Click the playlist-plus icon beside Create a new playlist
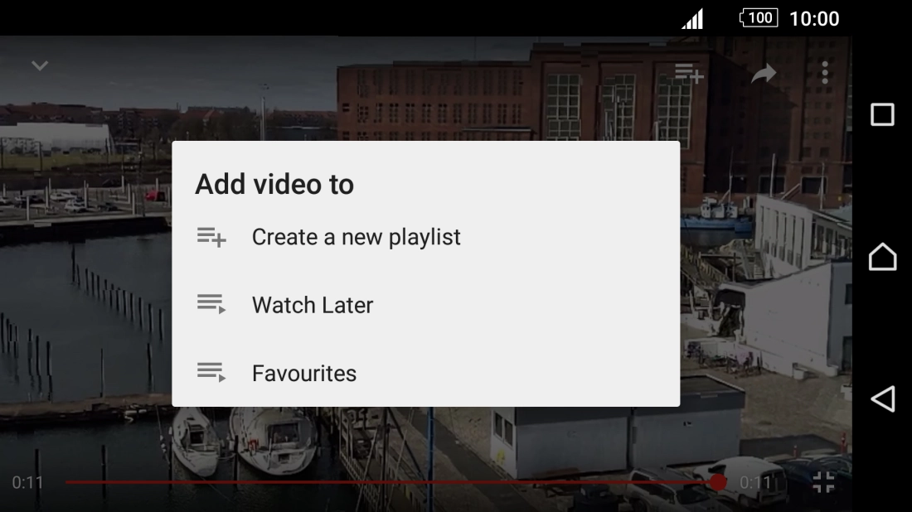Screen dimensions: 912x512 click(x=211, y=237)
